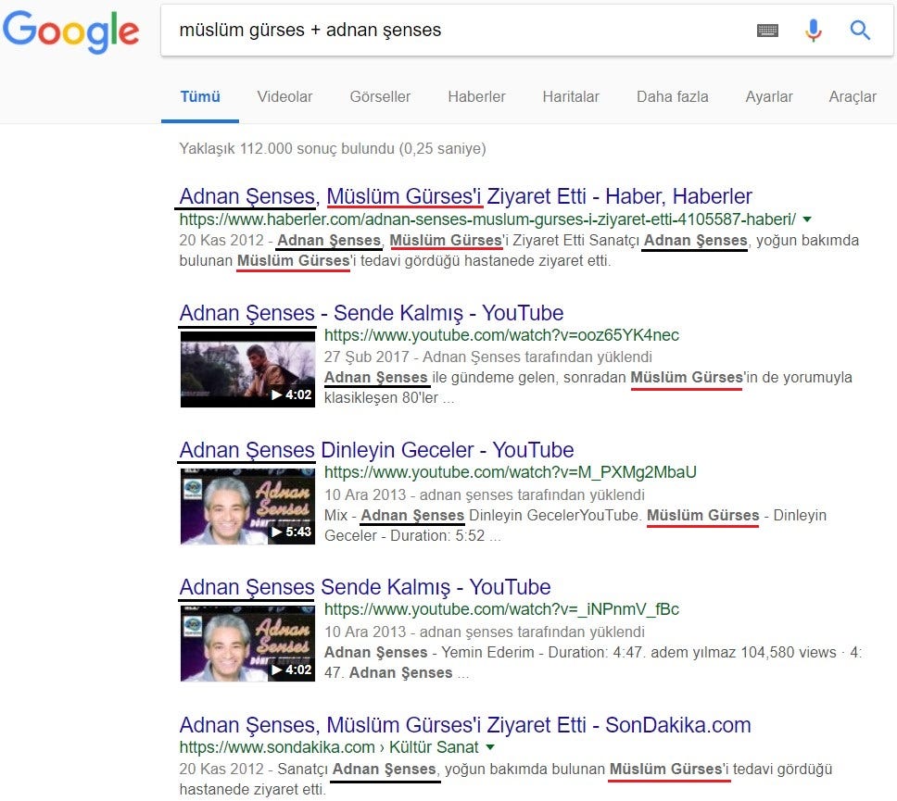Open the Haberler tab
The width and height of the screenshot is (897, 801).
pos(476,96)
